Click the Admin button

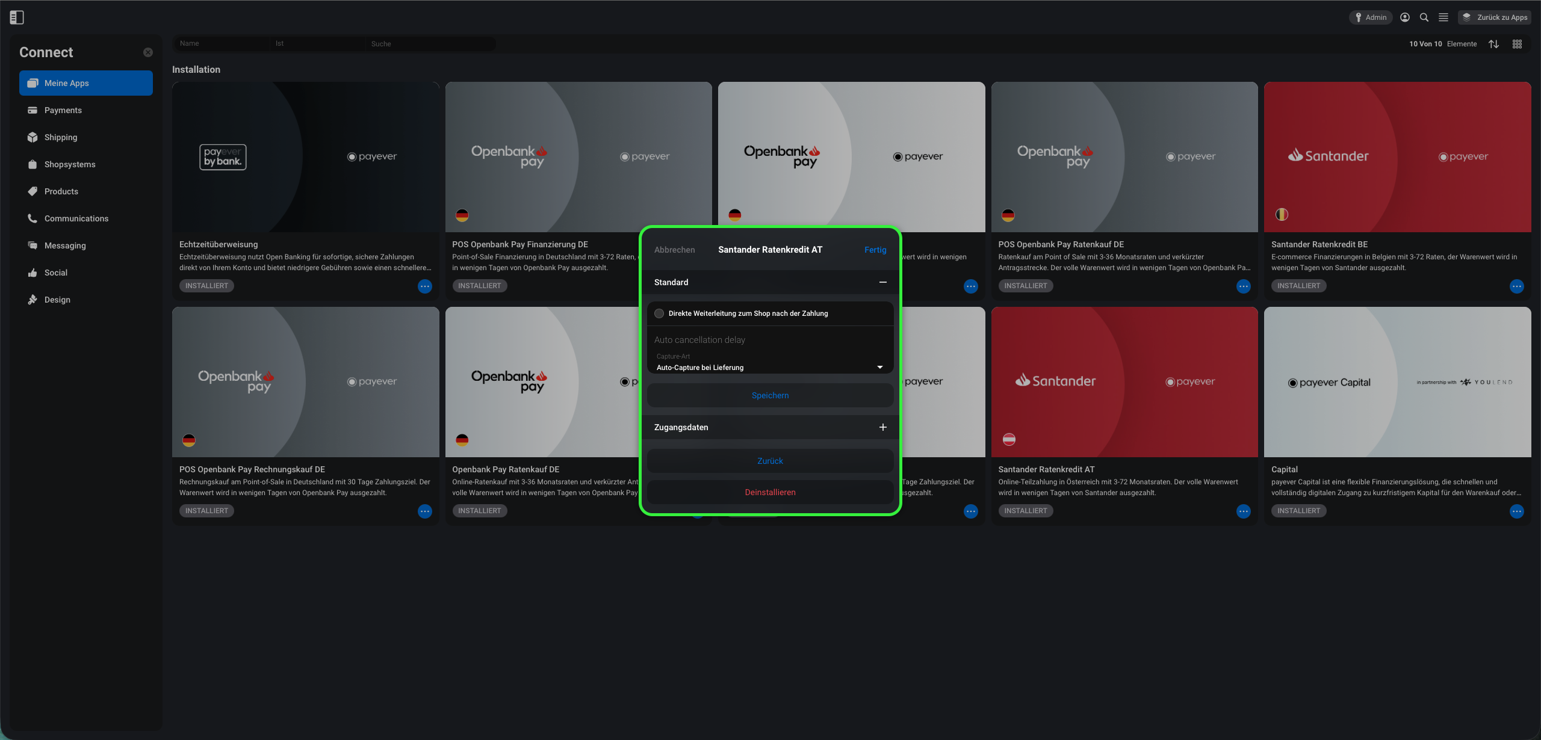1371,17
